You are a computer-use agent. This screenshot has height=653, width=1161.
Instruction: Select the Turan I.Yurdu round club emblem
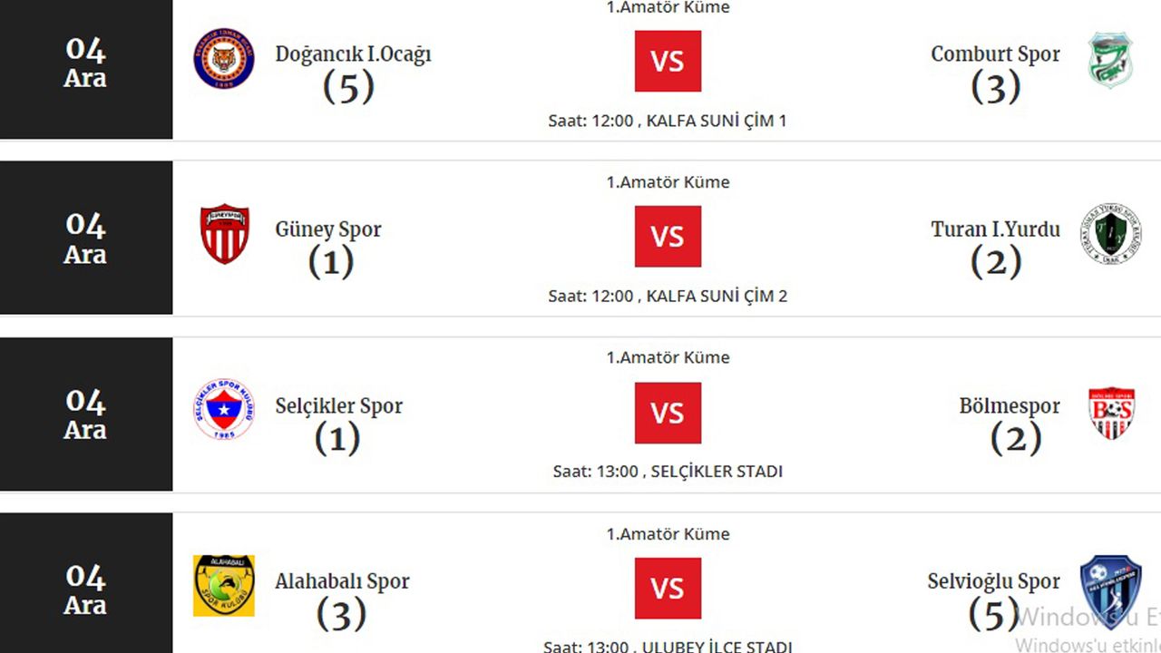[1110, 234]
